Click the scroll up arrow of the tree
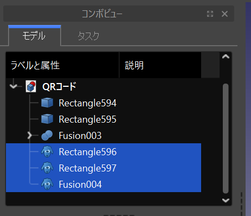The width and height of the screenshot is (251, 216). click(x=226, y=56)
